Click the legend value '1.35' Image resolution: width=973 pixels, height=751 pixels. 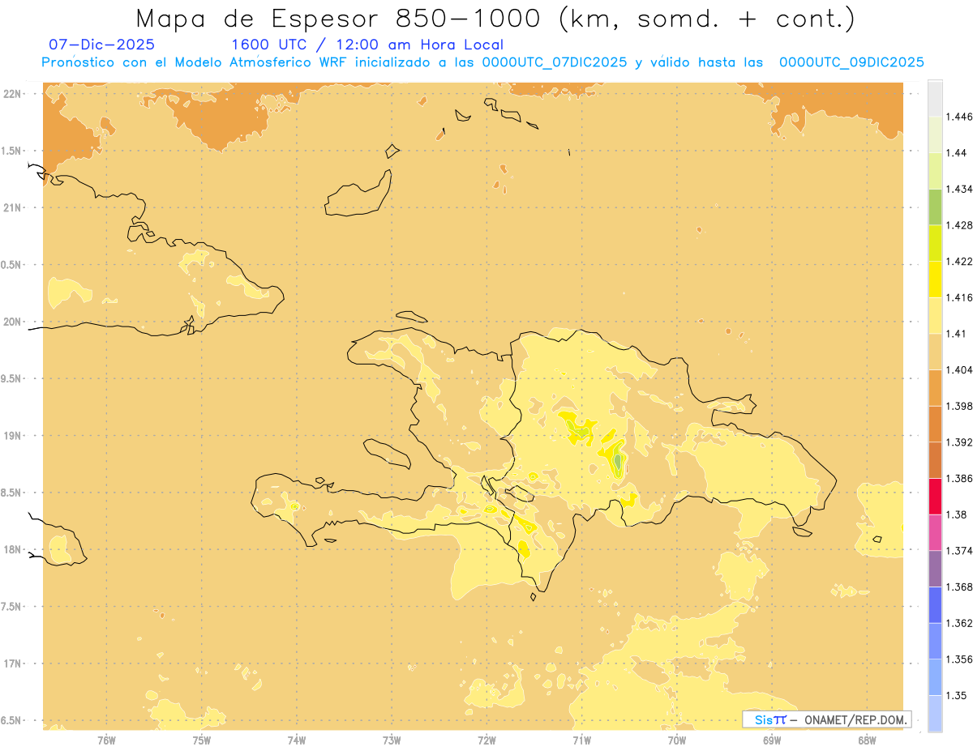point(957,695)
